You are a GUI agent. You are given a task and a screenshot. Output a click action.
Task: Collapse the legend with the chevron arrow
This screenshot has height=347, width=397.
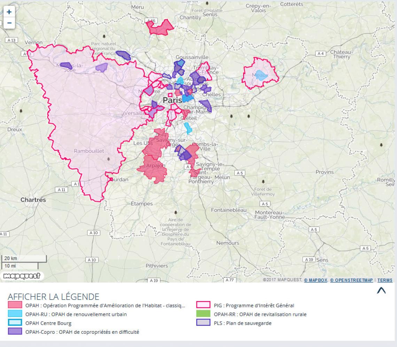(381, 291)
